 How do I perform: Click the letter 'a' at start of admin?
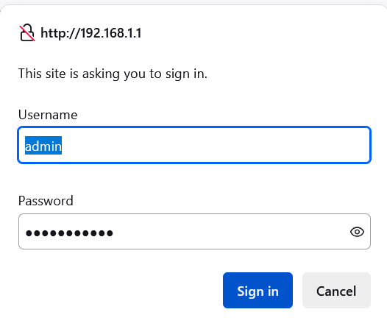(29, 147)
